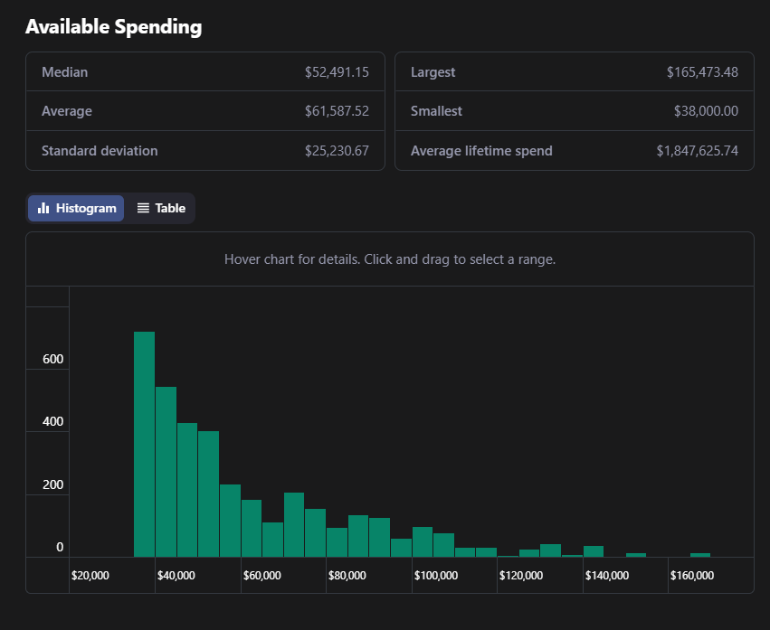Click the Table list-lines icon

coord(143,209)
